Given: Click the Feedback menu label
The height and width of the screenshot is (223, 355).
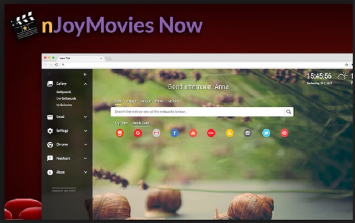Looking at the screenshot, I should click(63, 159).
